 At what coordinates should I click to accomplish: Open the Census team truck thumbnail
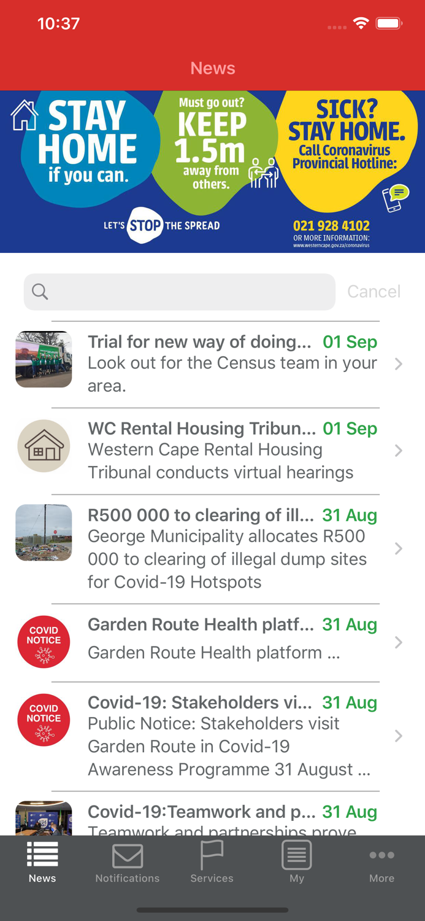[44, 359]
